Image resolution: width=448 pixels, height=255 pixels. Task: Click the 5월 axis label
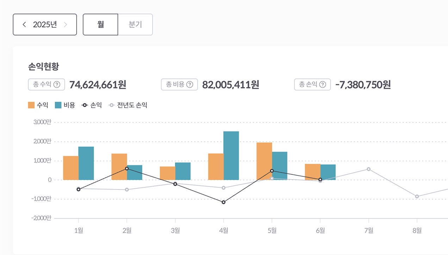(272, 230)
